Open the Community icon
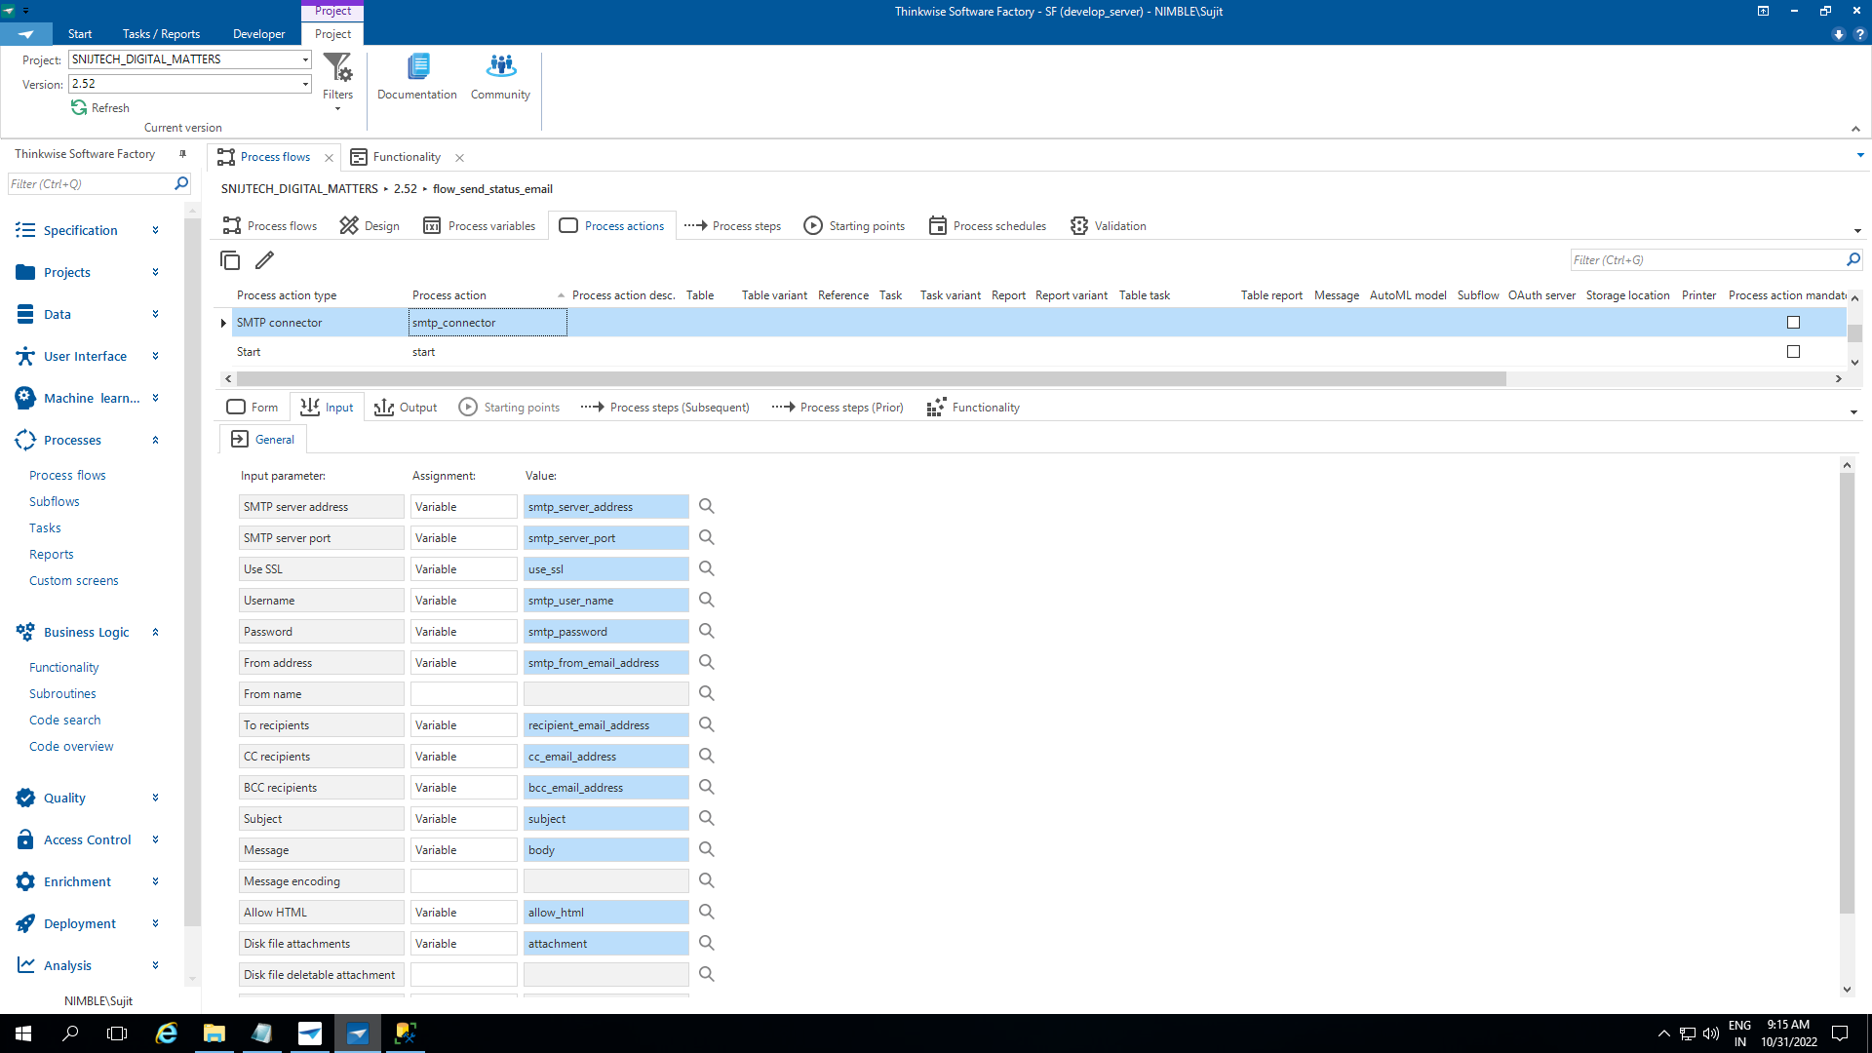 500,76
